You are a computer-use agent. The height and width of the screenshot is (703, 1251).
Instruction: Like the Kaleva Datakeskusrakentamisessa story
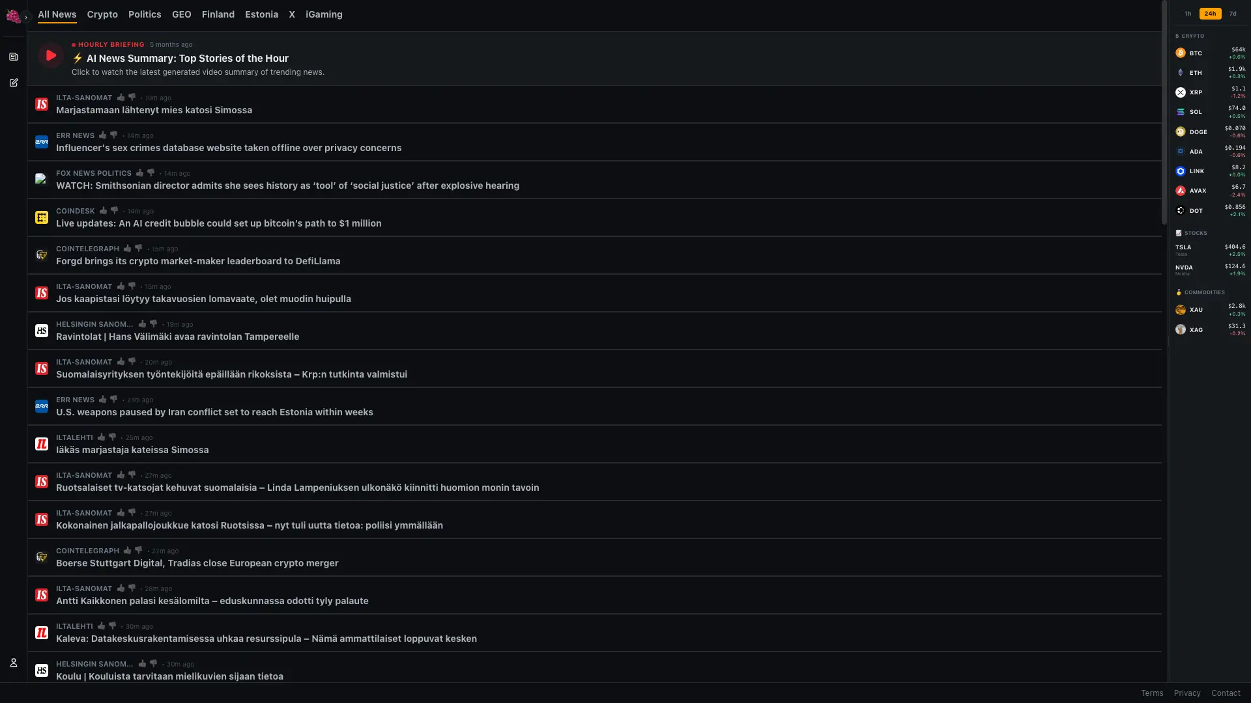click(x=102, y=626)
